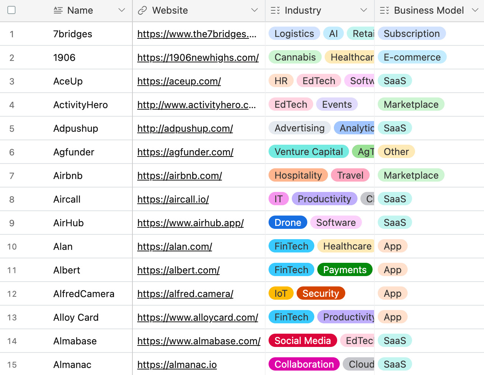
Task: Open the Name column dropdown arrow
Action: click(x=122, y=10)
